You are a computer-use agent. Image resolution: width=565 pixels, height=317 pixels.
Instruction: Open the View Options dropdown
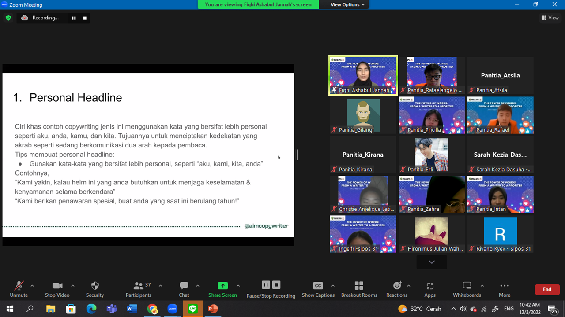348,4
